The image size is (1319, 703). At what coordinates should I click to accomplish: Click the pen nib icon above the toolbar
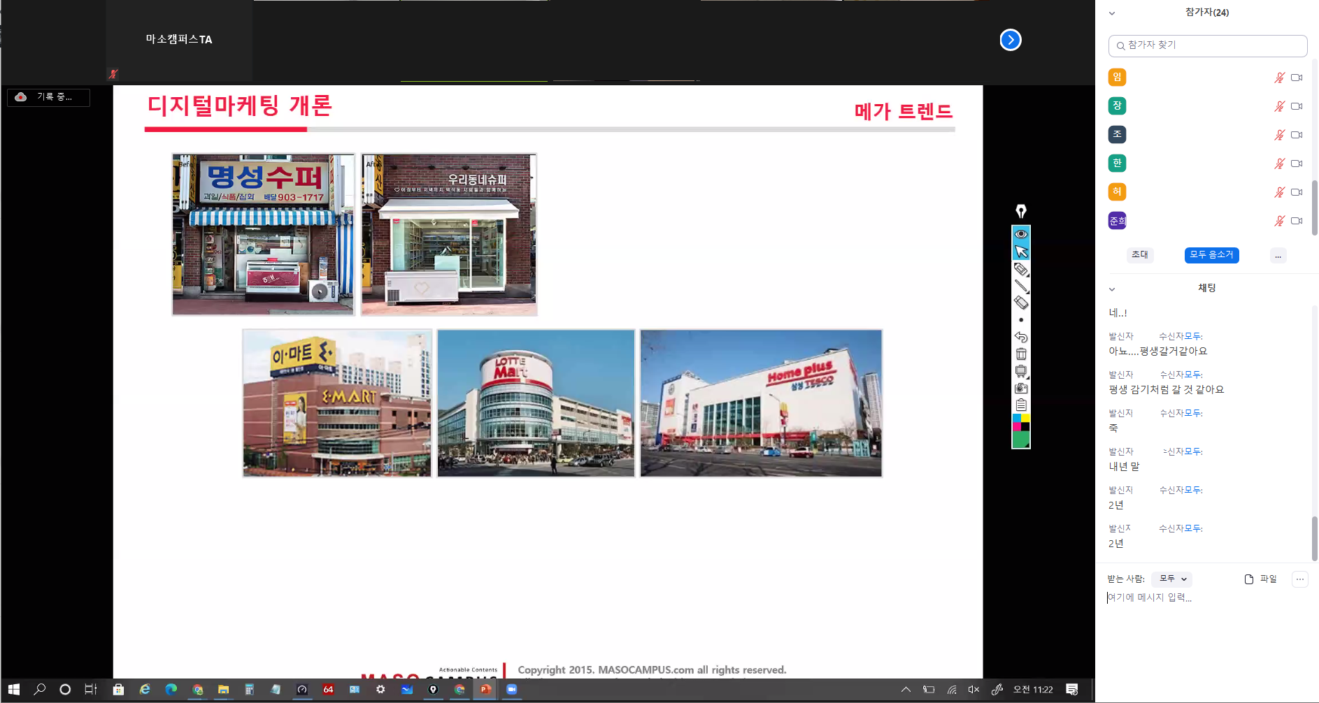click(1021, 211)
